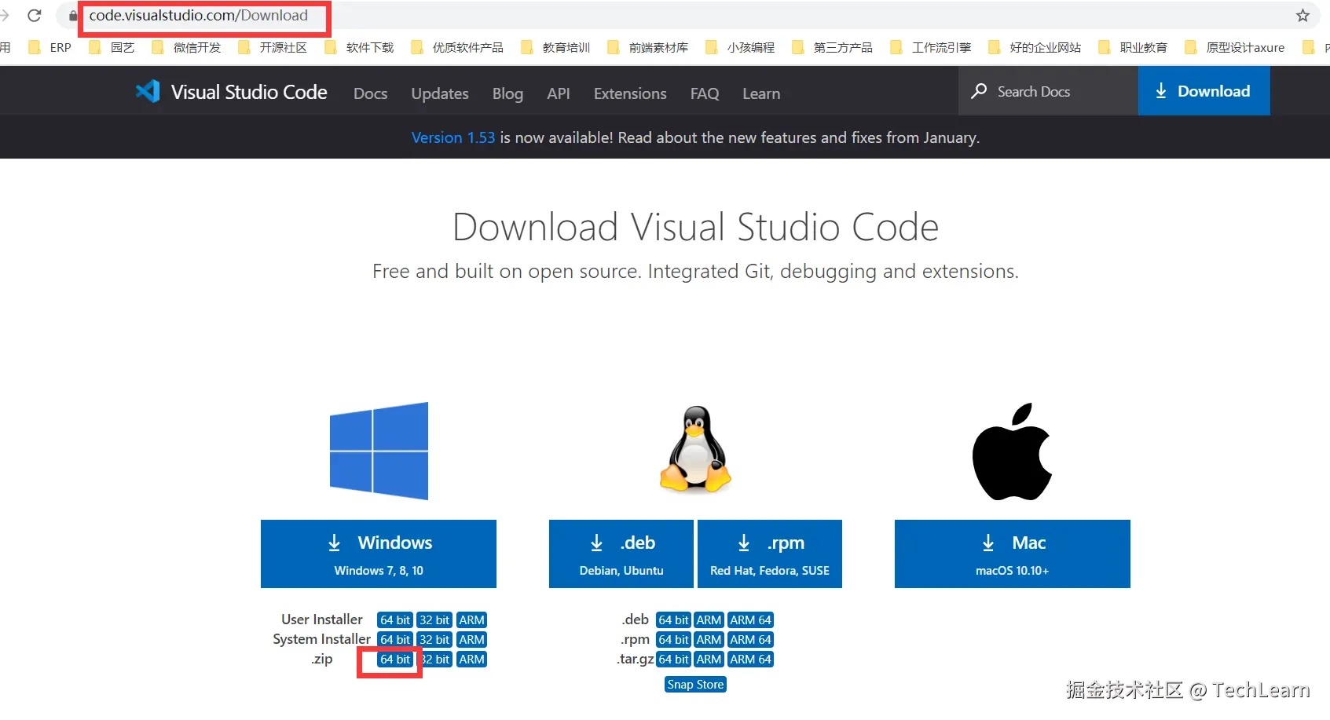Click the Linux Tux penguin image
The width and height of the screenshot is (1330, 720).
point(695,449)
